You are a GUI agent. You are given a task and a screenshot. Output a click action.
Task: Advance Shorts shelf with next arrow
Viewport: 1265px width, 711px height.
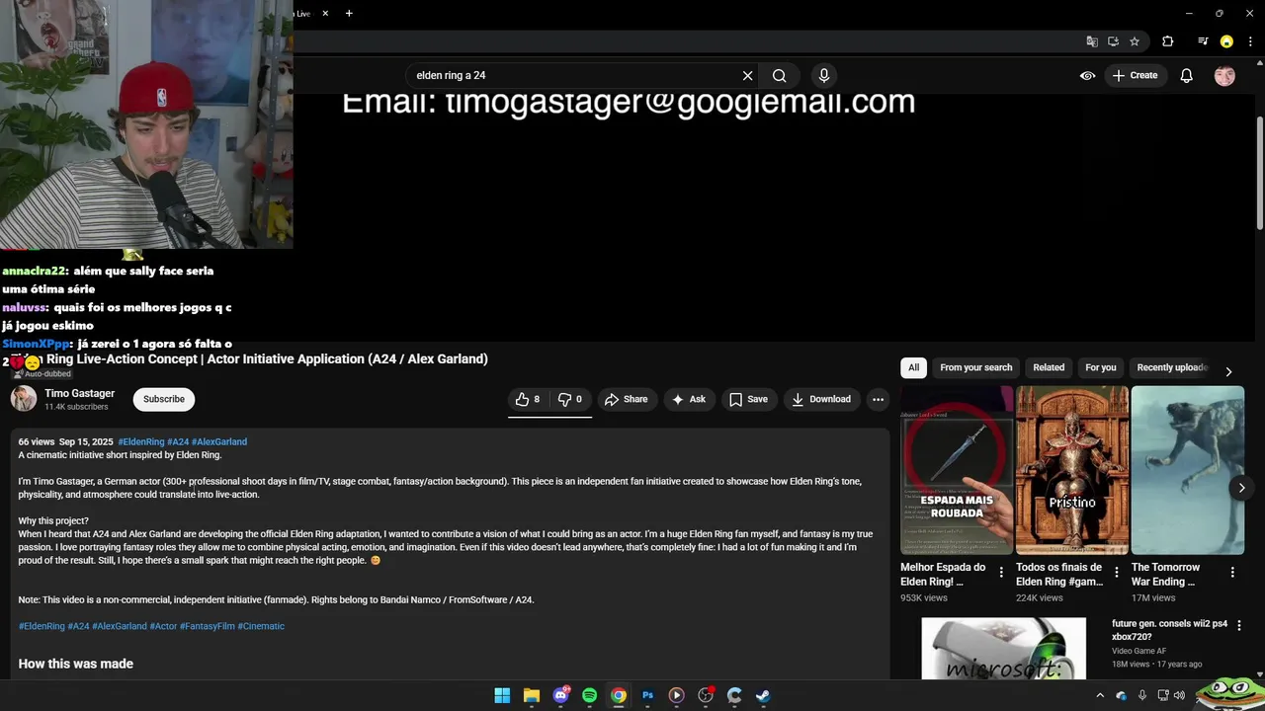(x=1242, y=488)
